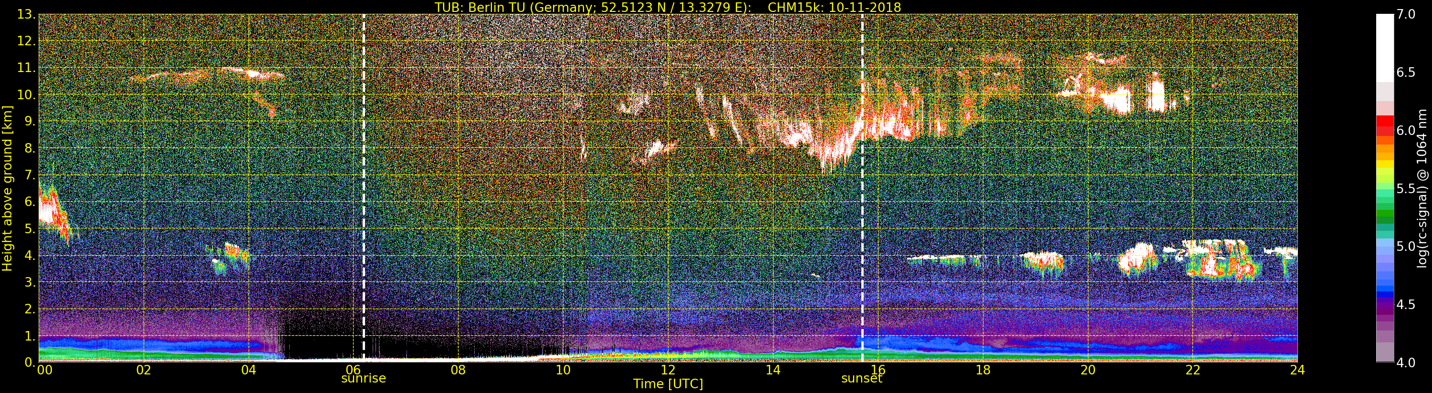Click height axis tick label '8.'
1432x393 pixels.
coord(30,148)
